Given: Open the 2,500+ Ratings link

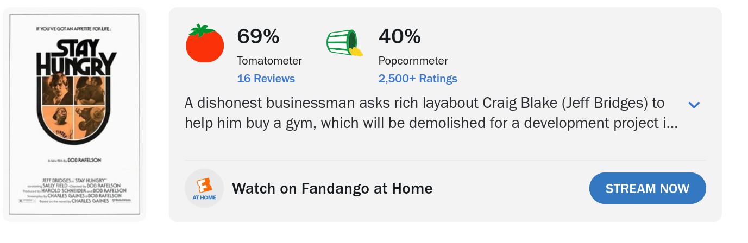Looking at the screenshot, I should click(x=418, y=79).
